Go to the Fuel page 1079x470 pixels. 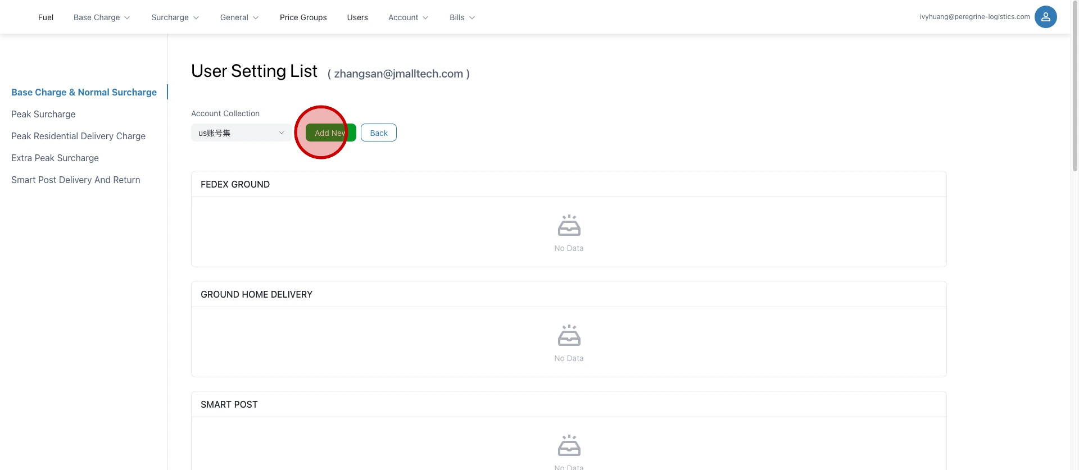[x=46, y=17]
